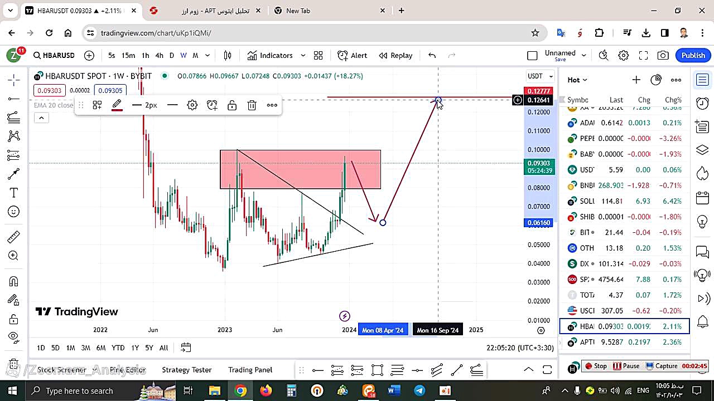Expand favorite indicators dropdown arrow
This screenshot has width=714, height=401.
coord(303,55)
